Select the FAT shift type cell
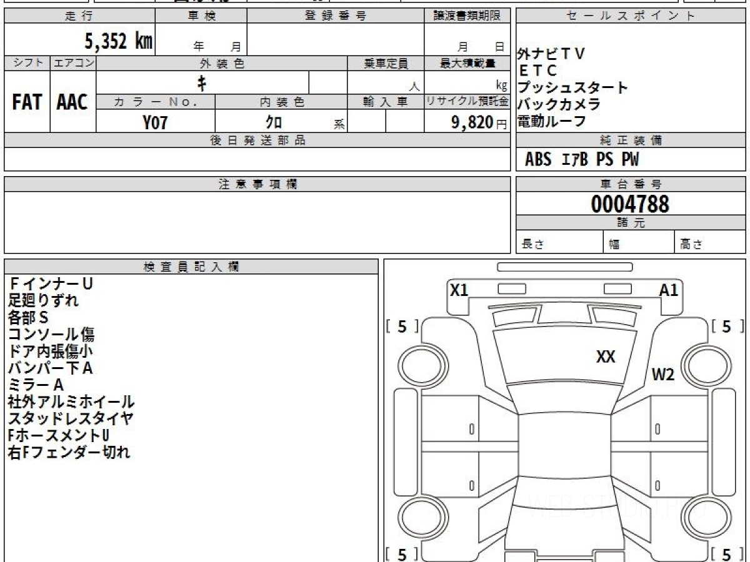The width and height of the screenshot is (750, 562). tap(27, 102)
